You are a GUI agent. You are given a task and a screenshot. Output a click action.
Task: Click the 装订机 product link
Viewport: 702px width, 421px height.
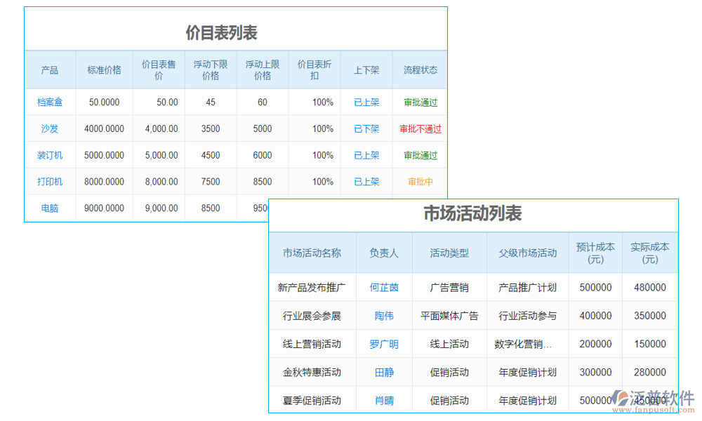tap(49, 155)
